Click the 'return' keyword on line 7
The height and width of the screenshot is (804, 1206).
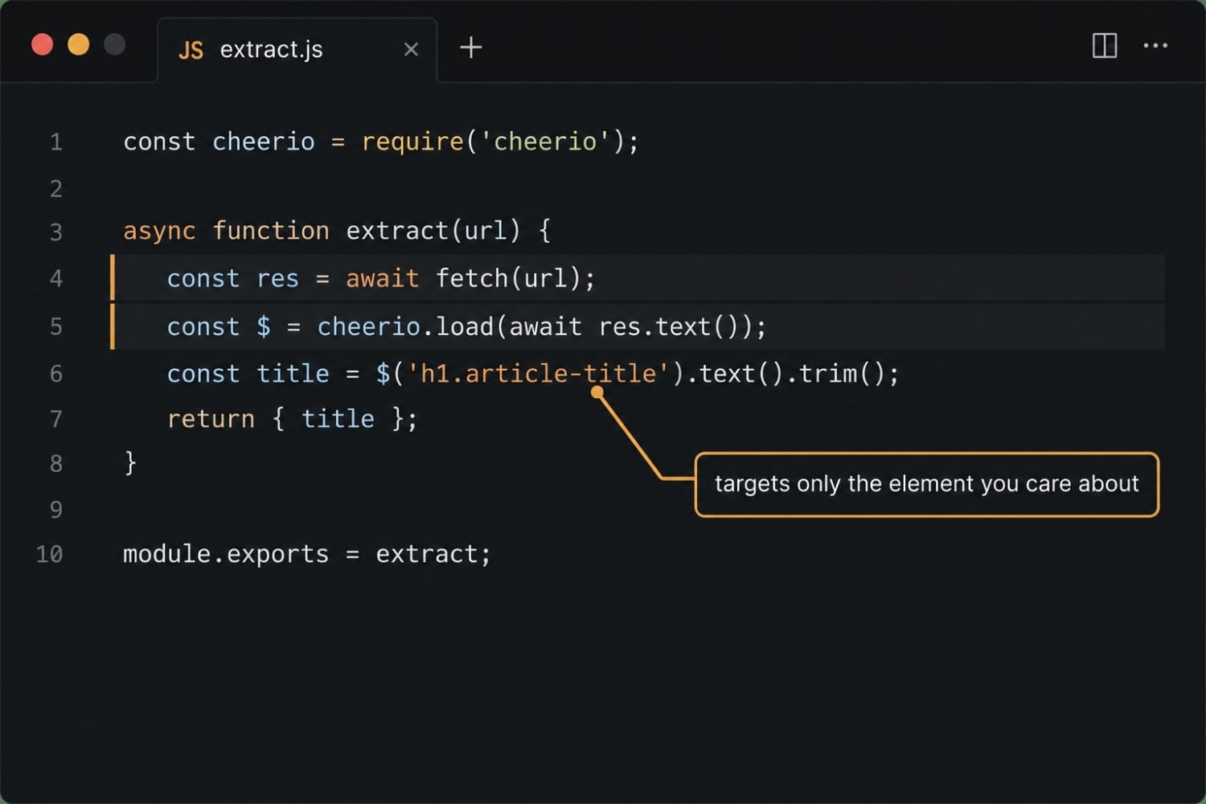(211, 419)
